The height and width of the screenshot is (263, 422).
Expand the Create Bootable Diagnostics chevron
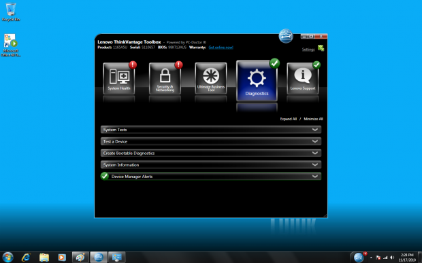(x=315, y=153)
